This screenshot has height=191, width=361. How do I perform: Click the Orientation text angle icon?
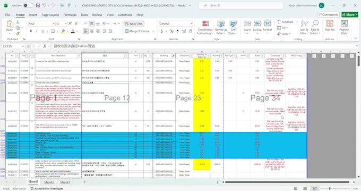tap(105, 23)
